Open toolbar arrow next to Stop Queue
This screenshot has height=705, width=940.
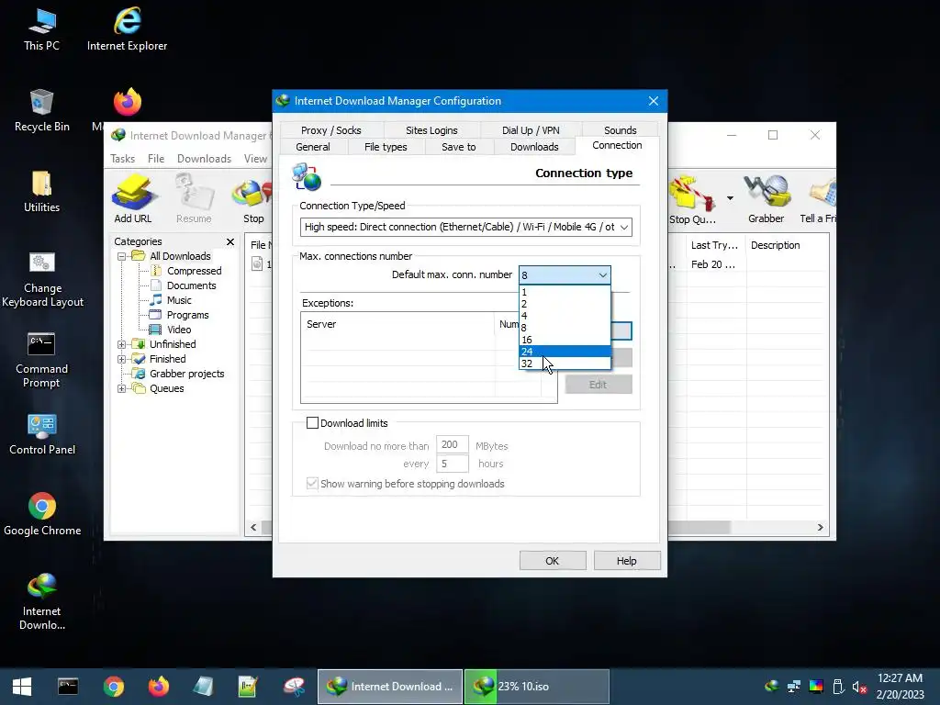click(730, 198)
